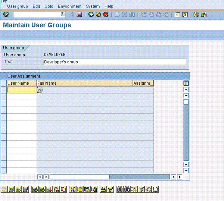224x201 pixels.
Task: Click the yellow Exit up-arrow icon
Action: pos(99,15)
